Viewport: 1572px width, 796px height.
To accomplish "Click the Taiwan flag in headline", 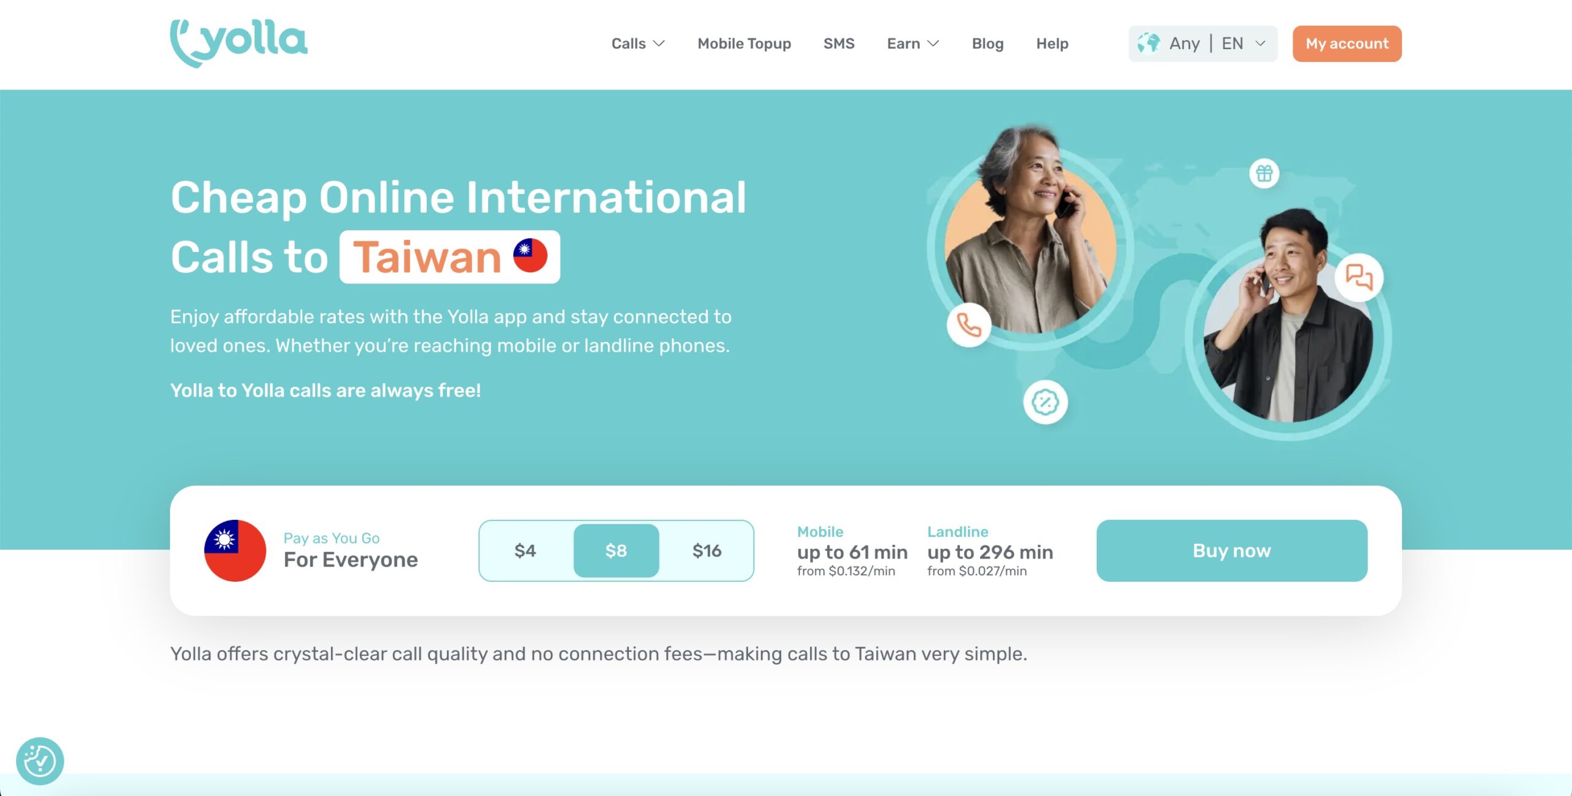I will click(x=531, y=255).
